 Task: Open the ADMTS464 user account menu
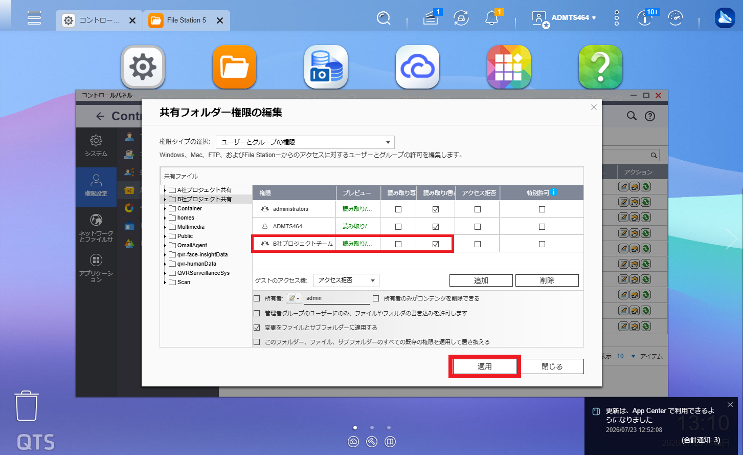(565, 18)
